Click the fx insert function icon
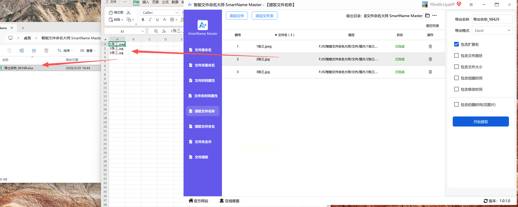This screenshot has height=207, width=518. 164,31
